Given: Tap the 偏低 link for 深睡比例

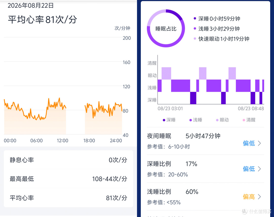Looking at the screenshot, I should tap(249, 169).
